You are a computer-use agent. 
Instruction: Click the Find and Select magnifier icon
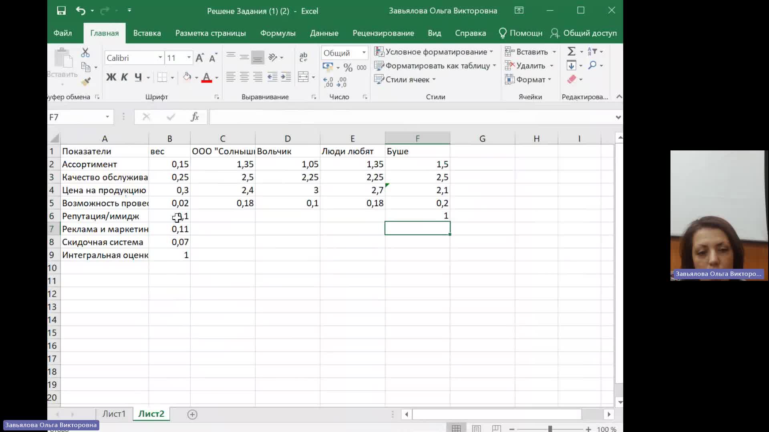coord(592,65)
